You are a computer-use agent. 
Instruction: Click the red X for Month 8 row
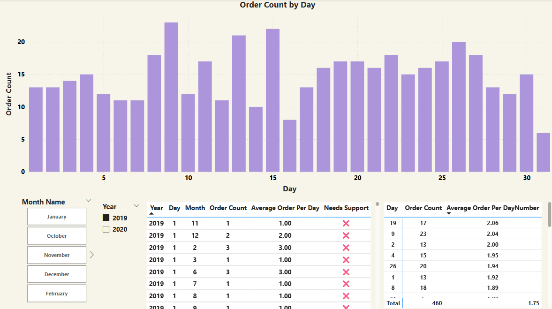[x=346, y=296]
